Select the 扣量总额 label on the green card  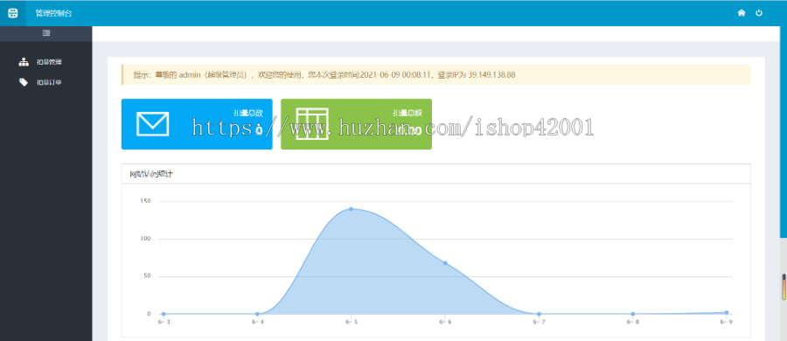click(x=407, y=113)
